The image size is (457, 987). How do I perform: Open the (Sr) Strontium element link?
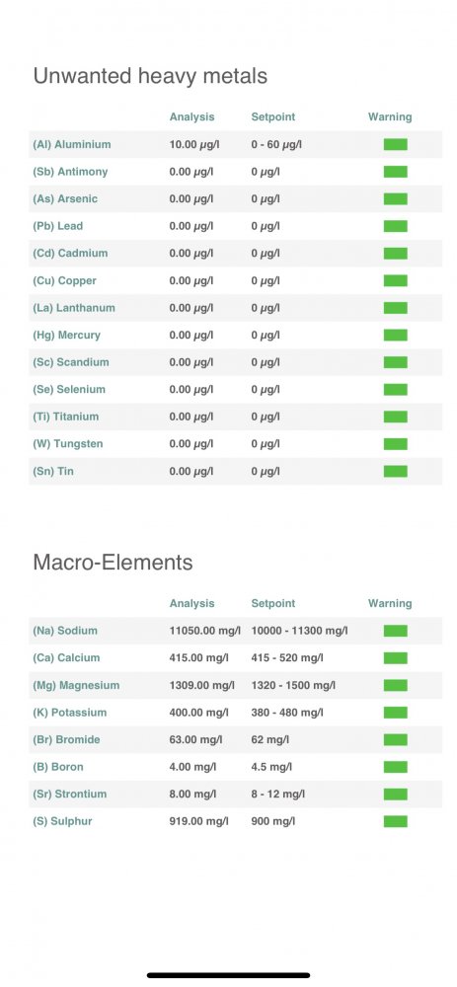(x=70, y=795)
